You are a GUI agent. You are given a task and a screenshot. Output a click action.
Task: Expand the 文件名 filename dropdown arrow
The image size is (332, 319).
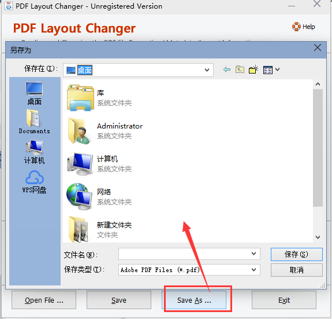pyautogui.click(x=253, y=254)
